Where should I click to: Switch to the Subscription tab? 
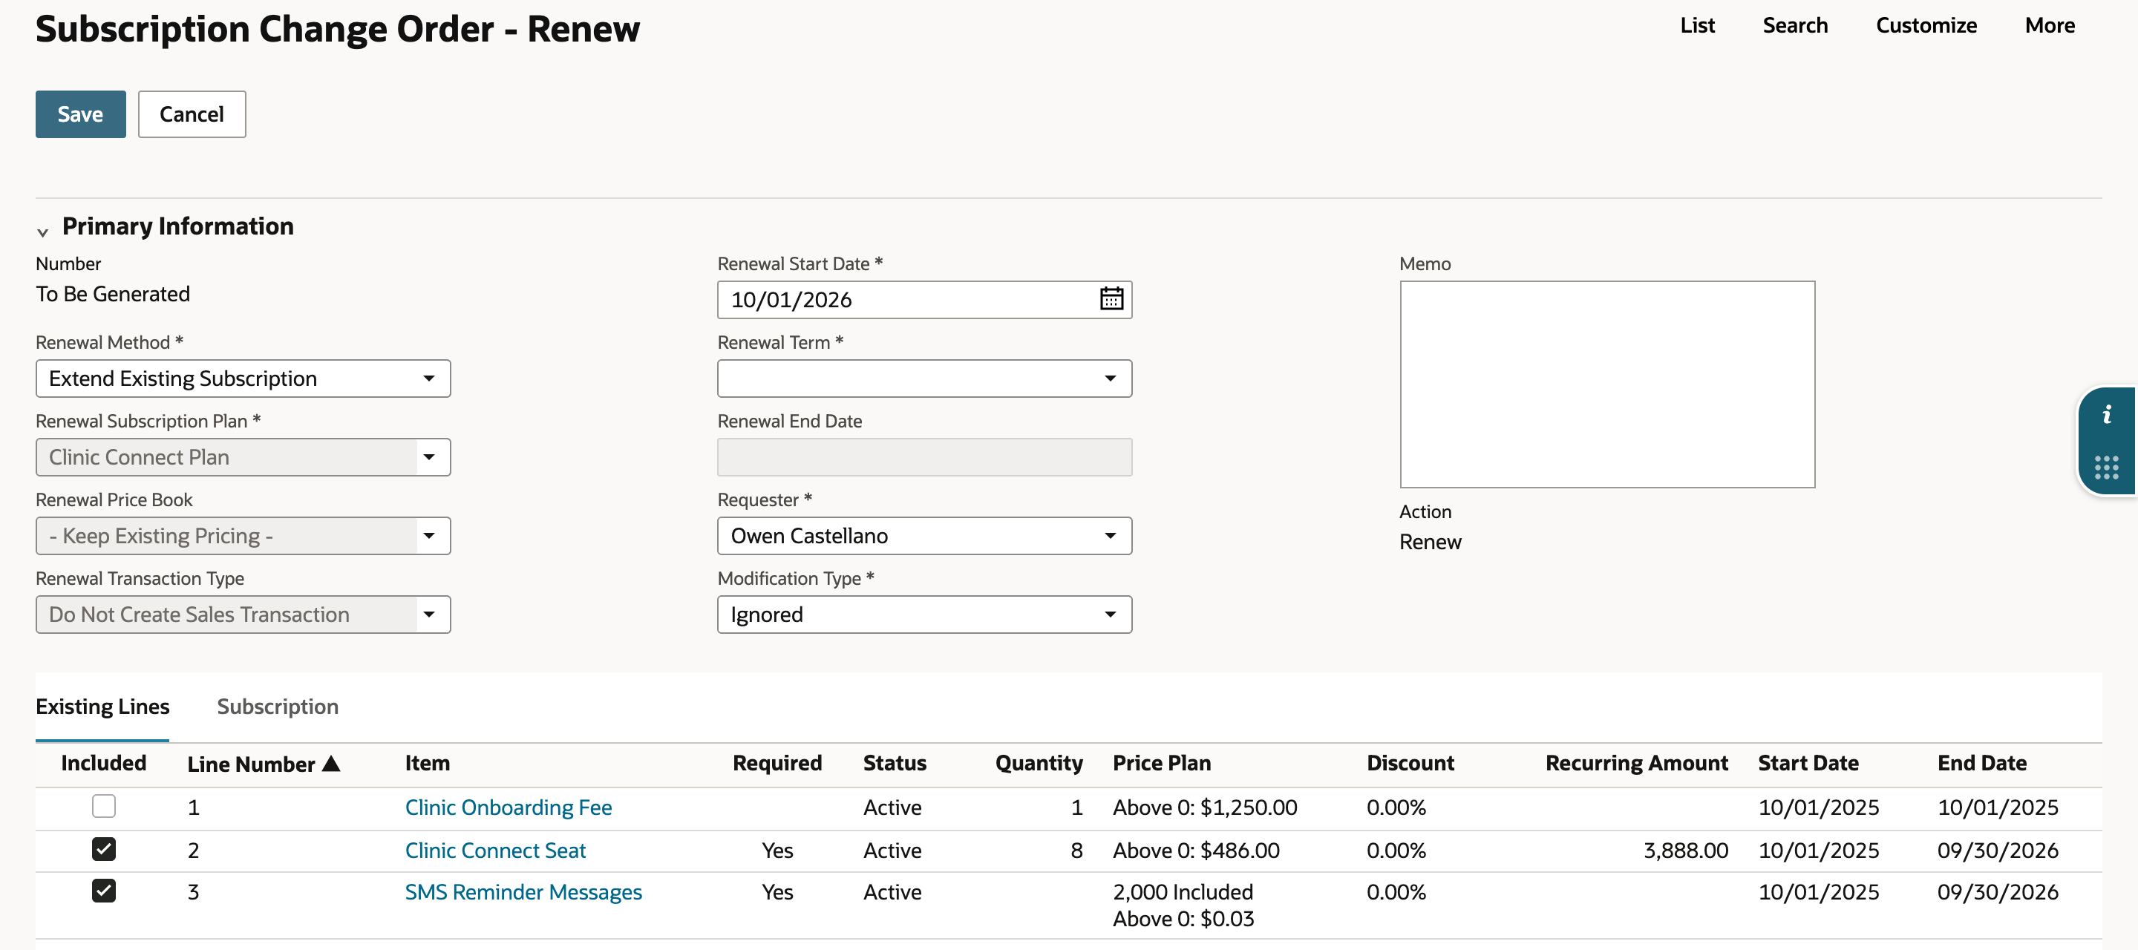coord(277,706)
